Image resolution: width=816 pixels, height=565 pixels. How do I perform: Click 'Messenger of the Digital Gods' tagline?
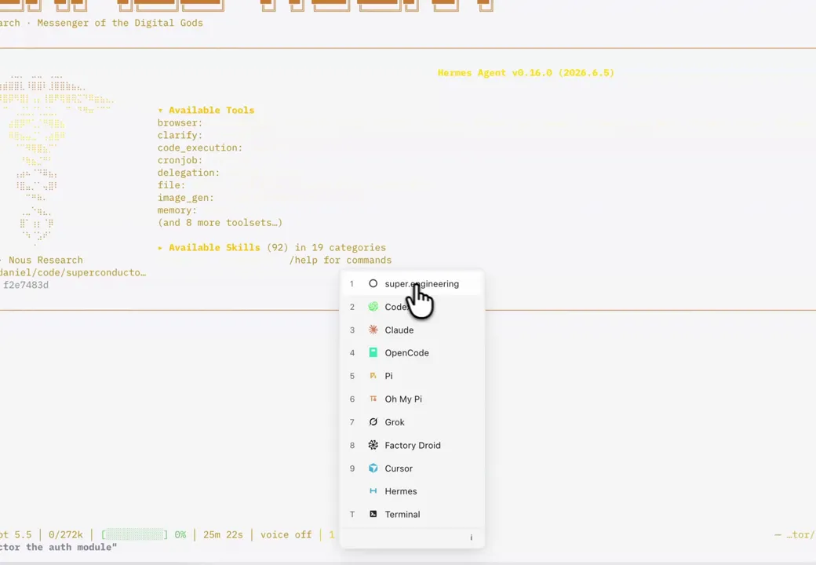120,23
